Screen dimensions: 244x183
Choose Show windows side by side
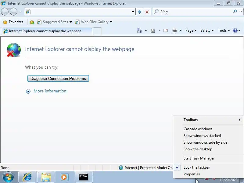pyautogui.click(x=208, y=142)
